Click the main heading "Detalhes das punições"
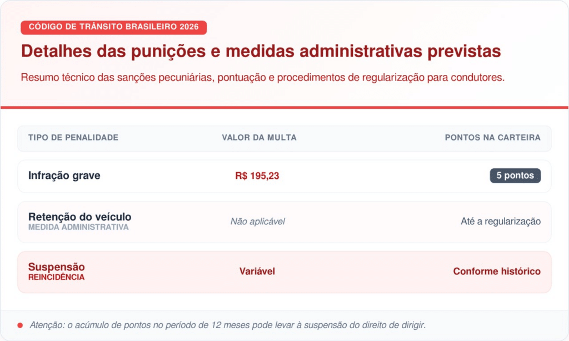Image resolution: width=569 pixels, height=341 pixels. [x=261, y=52]
